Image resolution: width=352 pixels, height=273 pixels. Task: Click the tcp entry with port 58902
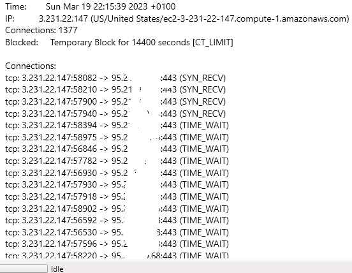(117, 209)
